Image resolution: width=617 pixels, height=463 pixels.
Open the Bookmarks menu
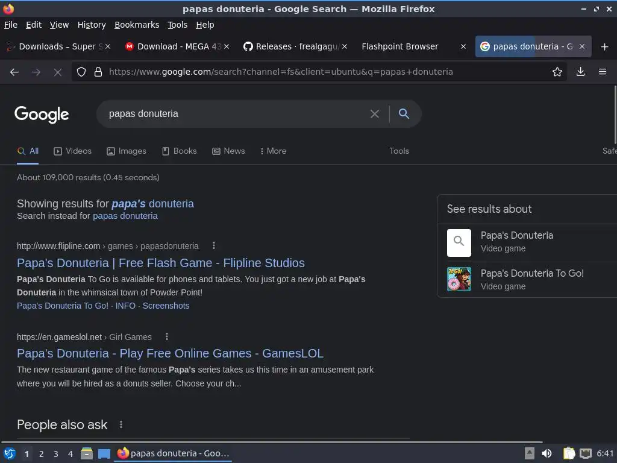pos(137,25)
